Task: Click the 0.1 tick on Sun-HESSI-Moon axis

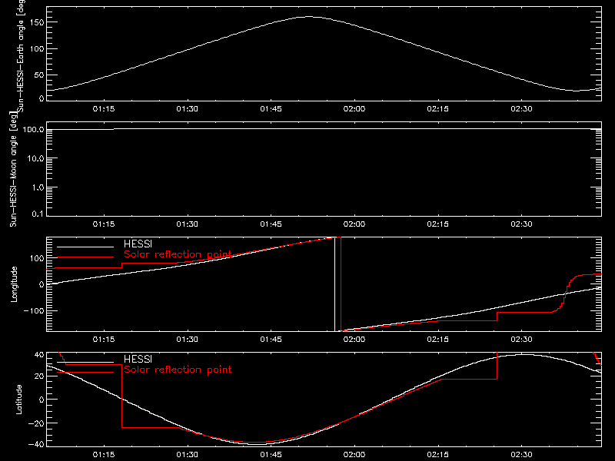Action: tap(38, 214)
